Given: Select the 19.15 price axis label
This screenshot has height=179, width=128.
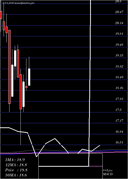Looking at the screenshot, I should pyautogui.click(x=119, y=55).
